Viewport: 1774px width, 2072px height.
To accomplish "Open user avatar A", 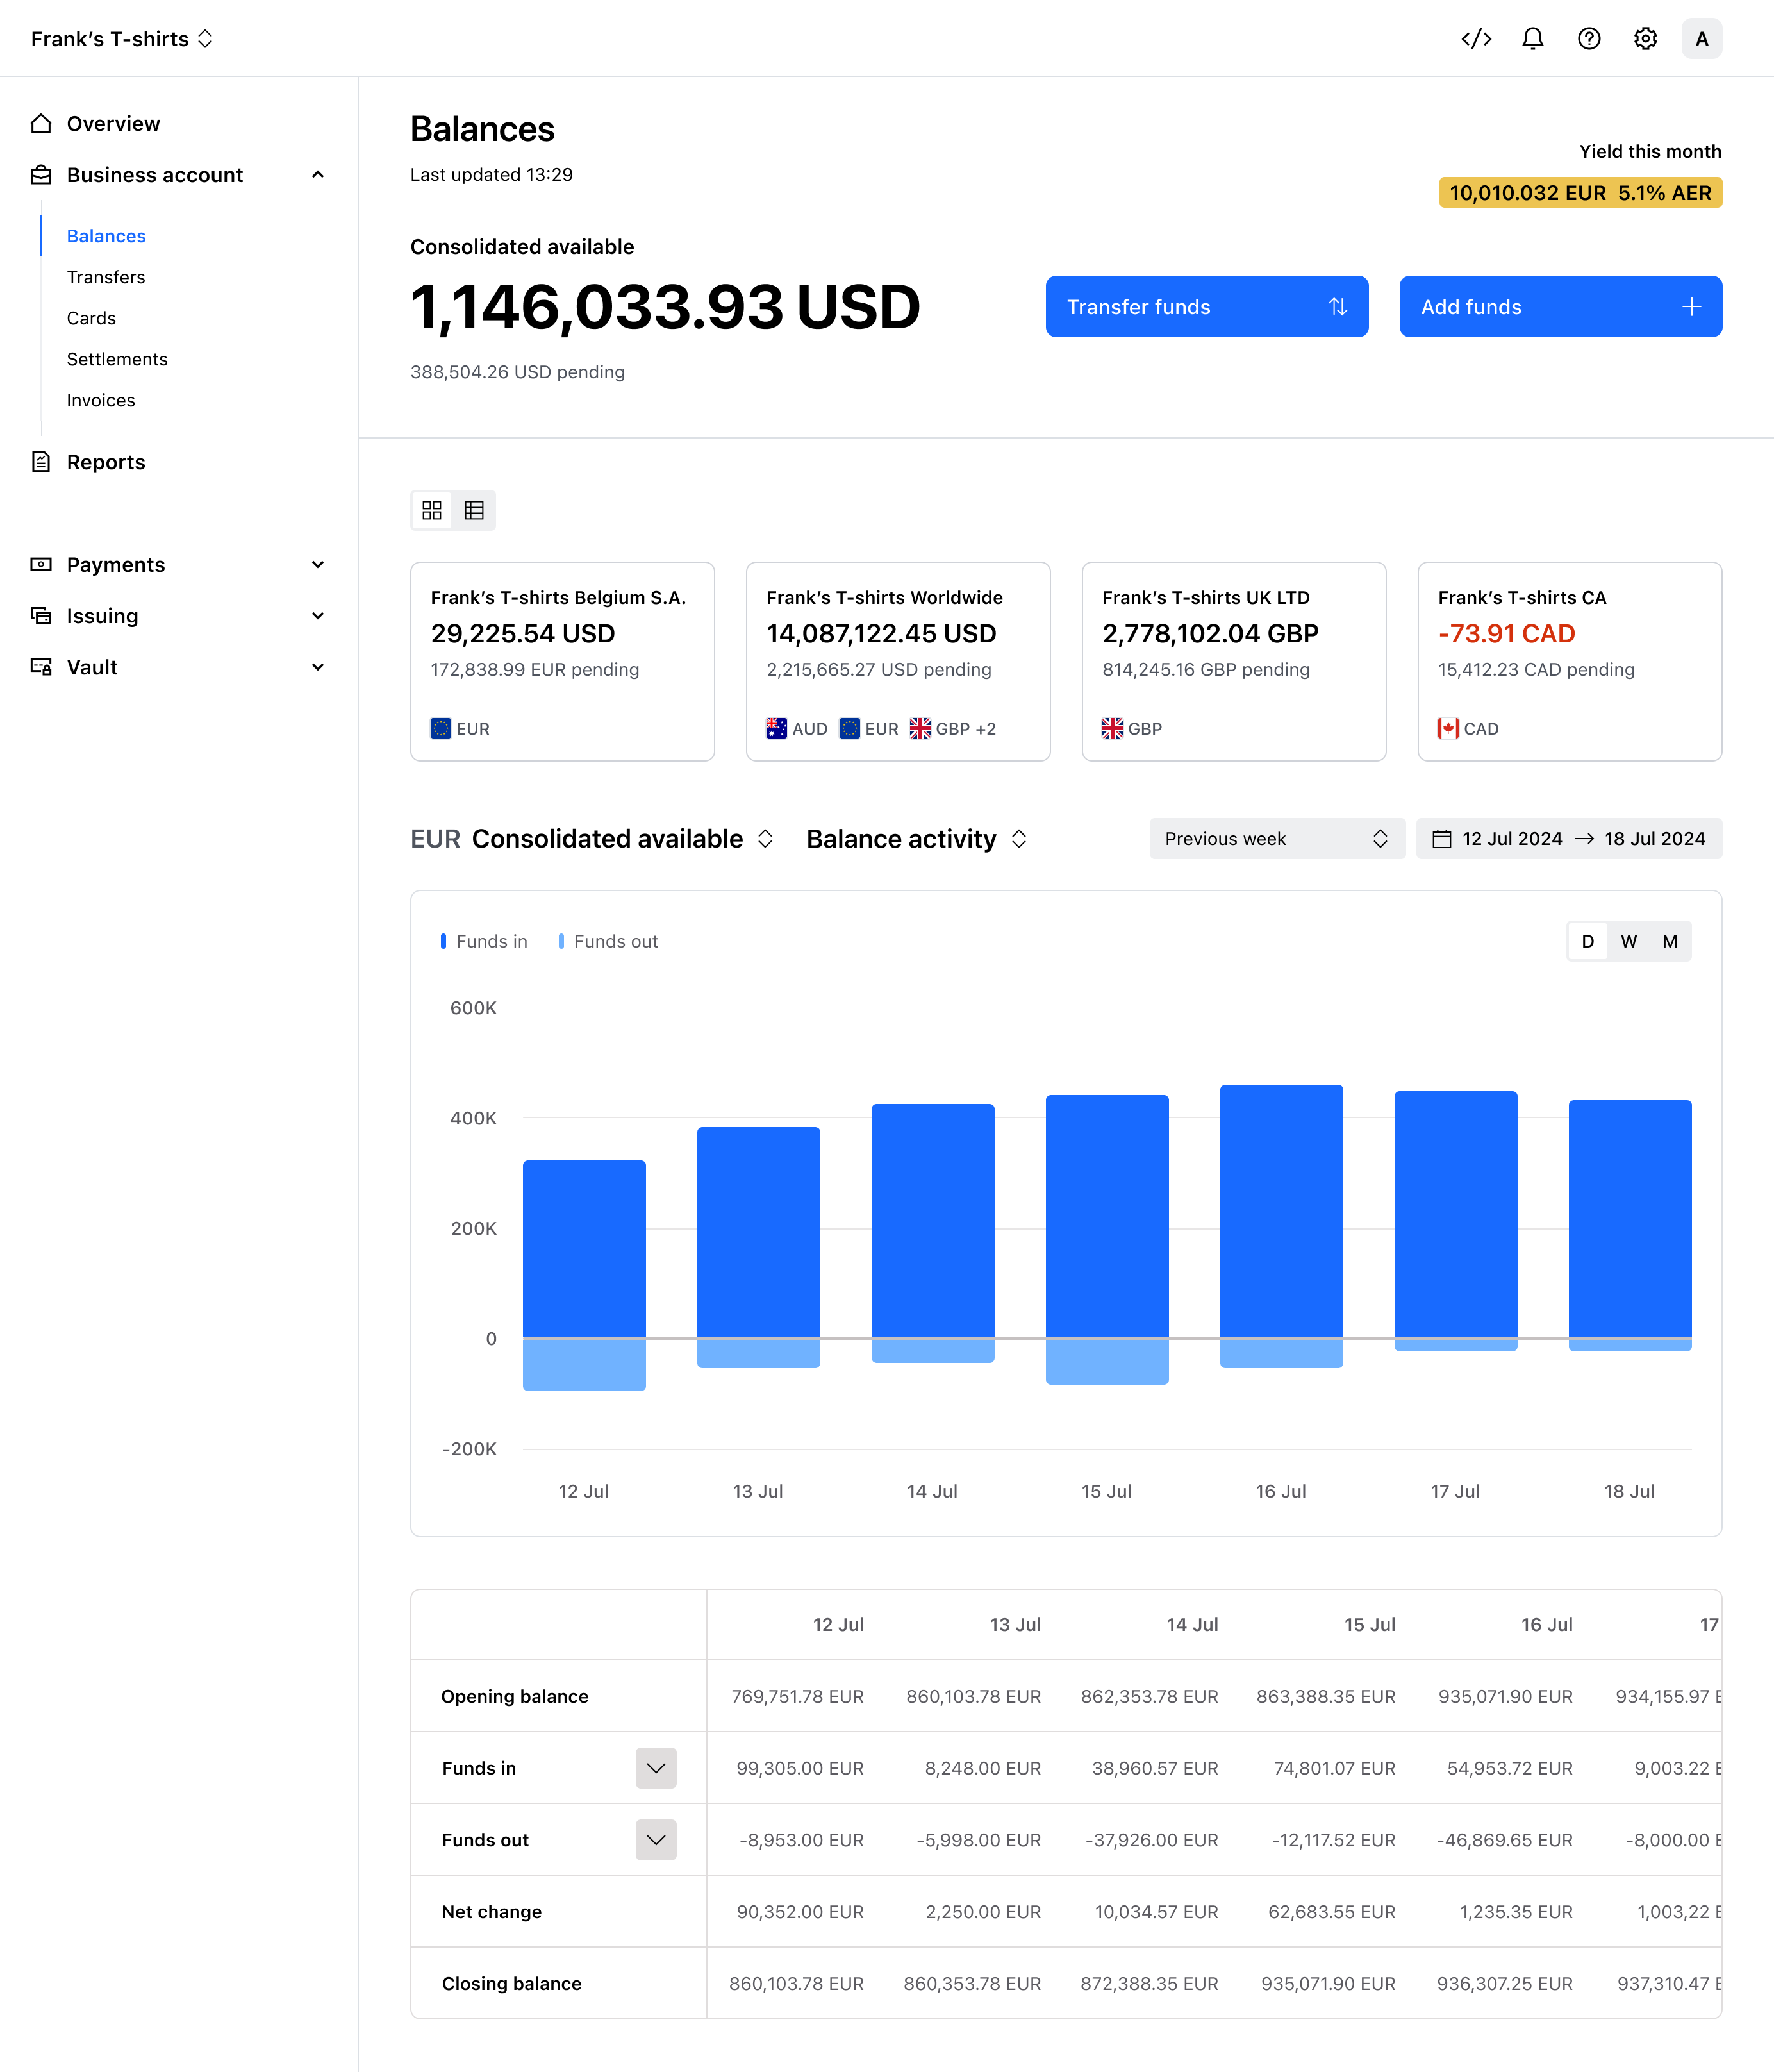I will [x=1701, y=39].
